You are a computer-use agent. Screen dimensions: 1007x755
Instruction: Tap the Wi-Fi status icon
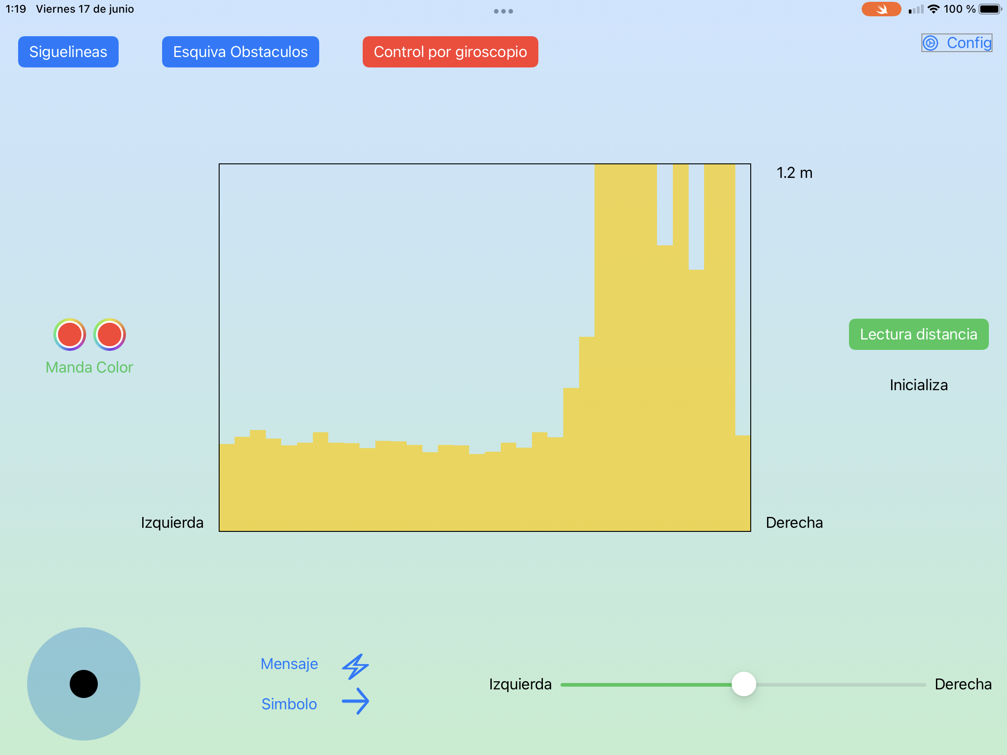pyautogui.click(x=933, y=9)
